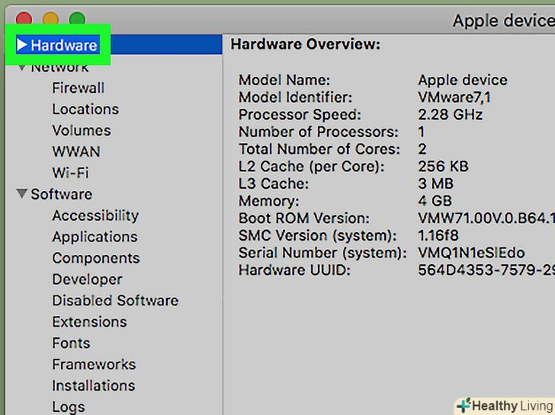
Task: Select Components in the sidebar
Action: click(x=96, y=258)
